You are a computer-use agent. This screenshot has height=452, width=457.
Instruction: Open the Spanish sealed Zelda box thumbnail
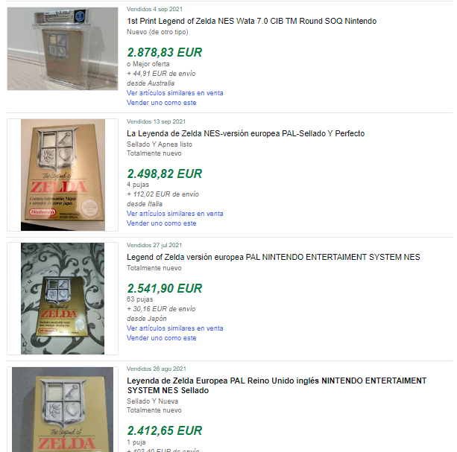(63, 175)
